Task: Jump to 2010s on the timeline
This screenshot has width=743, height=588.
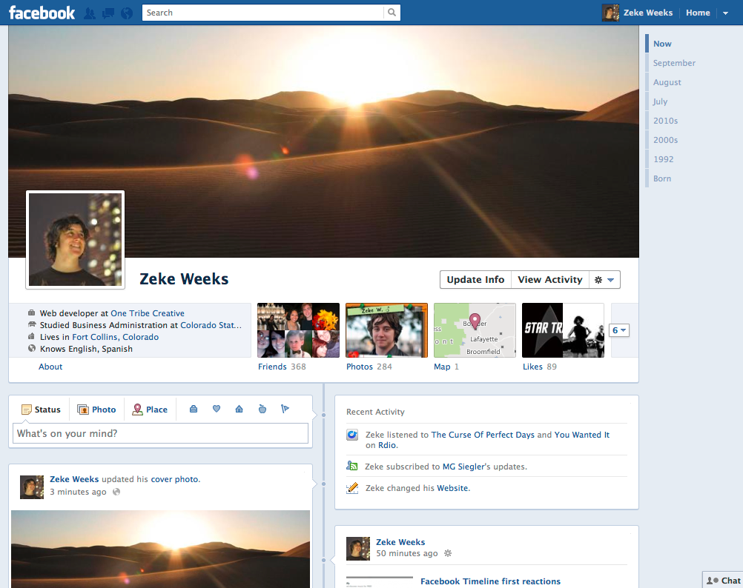Action: (665, 121)
